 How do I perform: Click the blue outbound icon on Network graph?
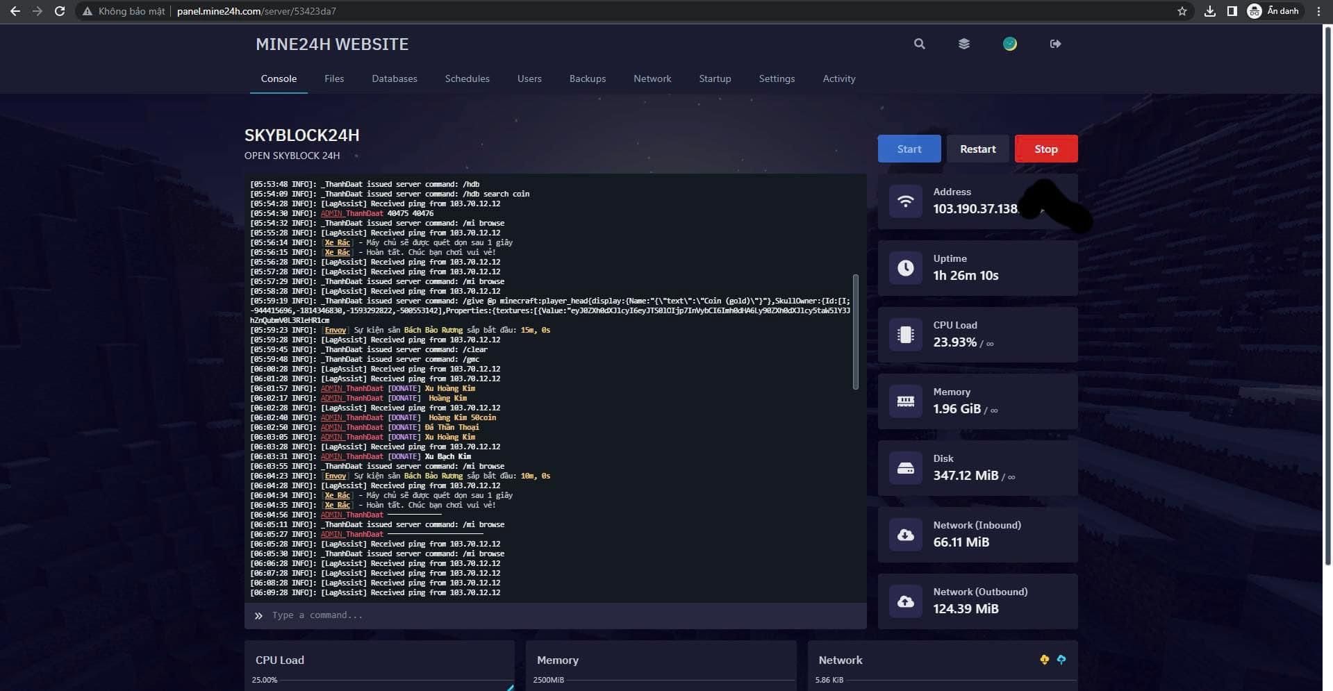pyautogui.click(x=1061, y=660)
